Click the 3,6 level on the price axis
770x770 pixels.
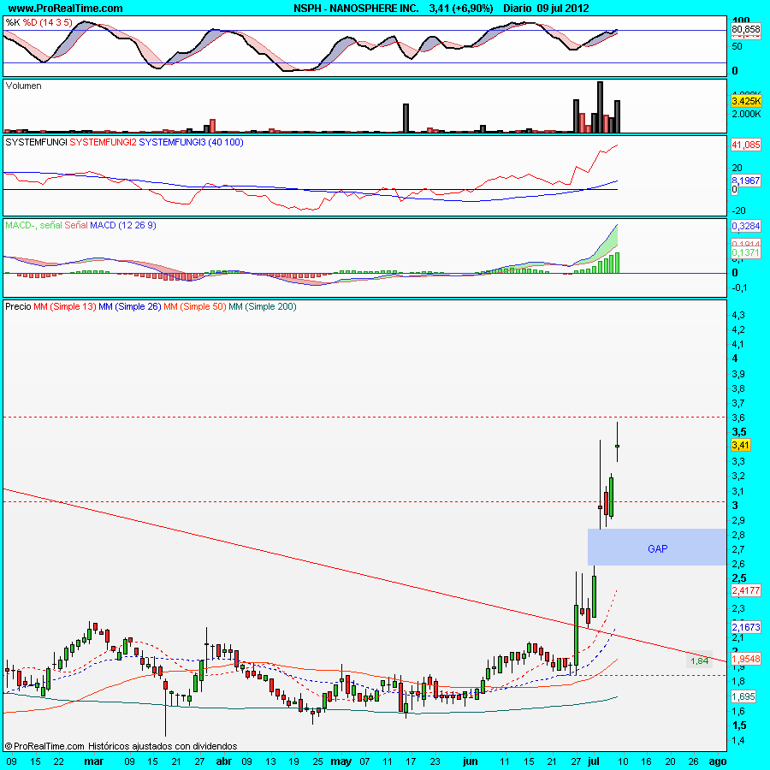click(738, 418)
